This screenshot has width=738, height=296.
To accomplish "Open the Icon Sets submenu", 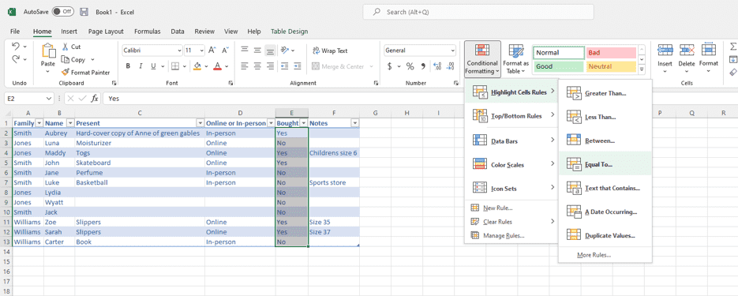I will click(x=511, y=188).
